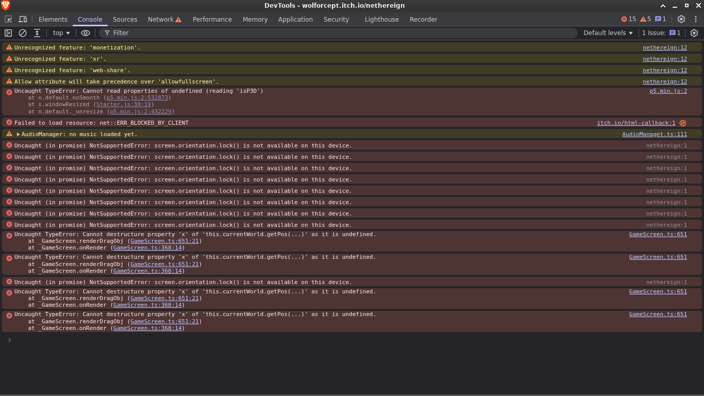Click 'Unrecognized feature: 'xr'.' message text

[x=60, y=59]
